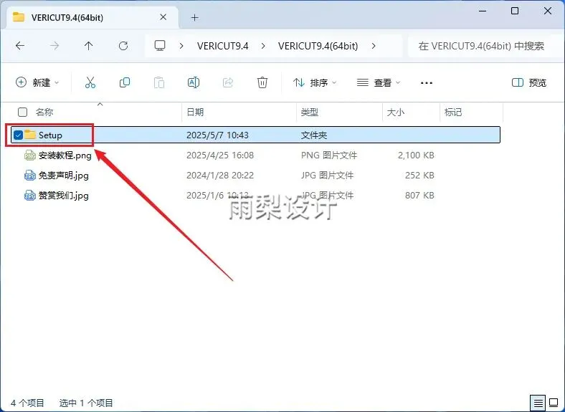
Task: Go forward with the right arrow
Action: 54,46
